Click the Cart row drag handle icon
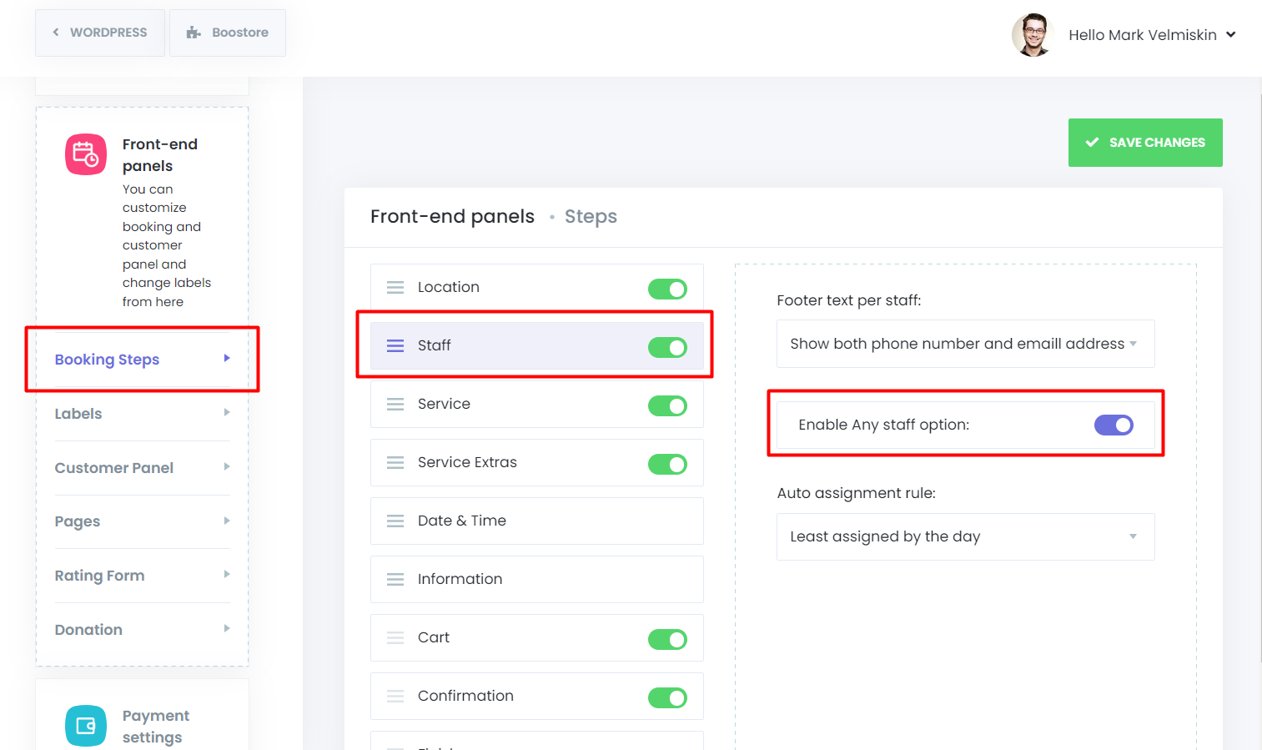 395,637
